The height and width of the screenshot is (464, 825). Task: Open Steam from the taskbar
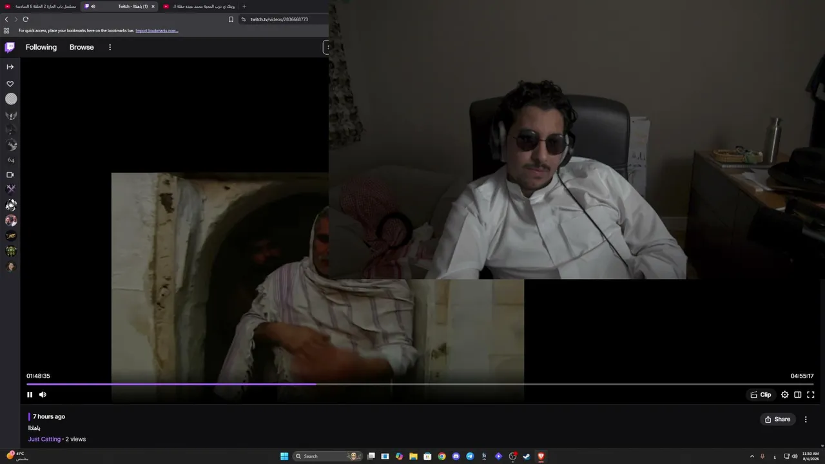[x=527, y=456]
